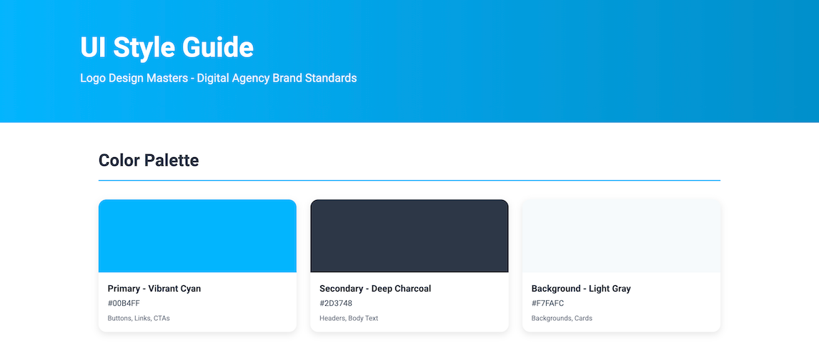Click the #2D3748 hex code

(x=336, y=304)
